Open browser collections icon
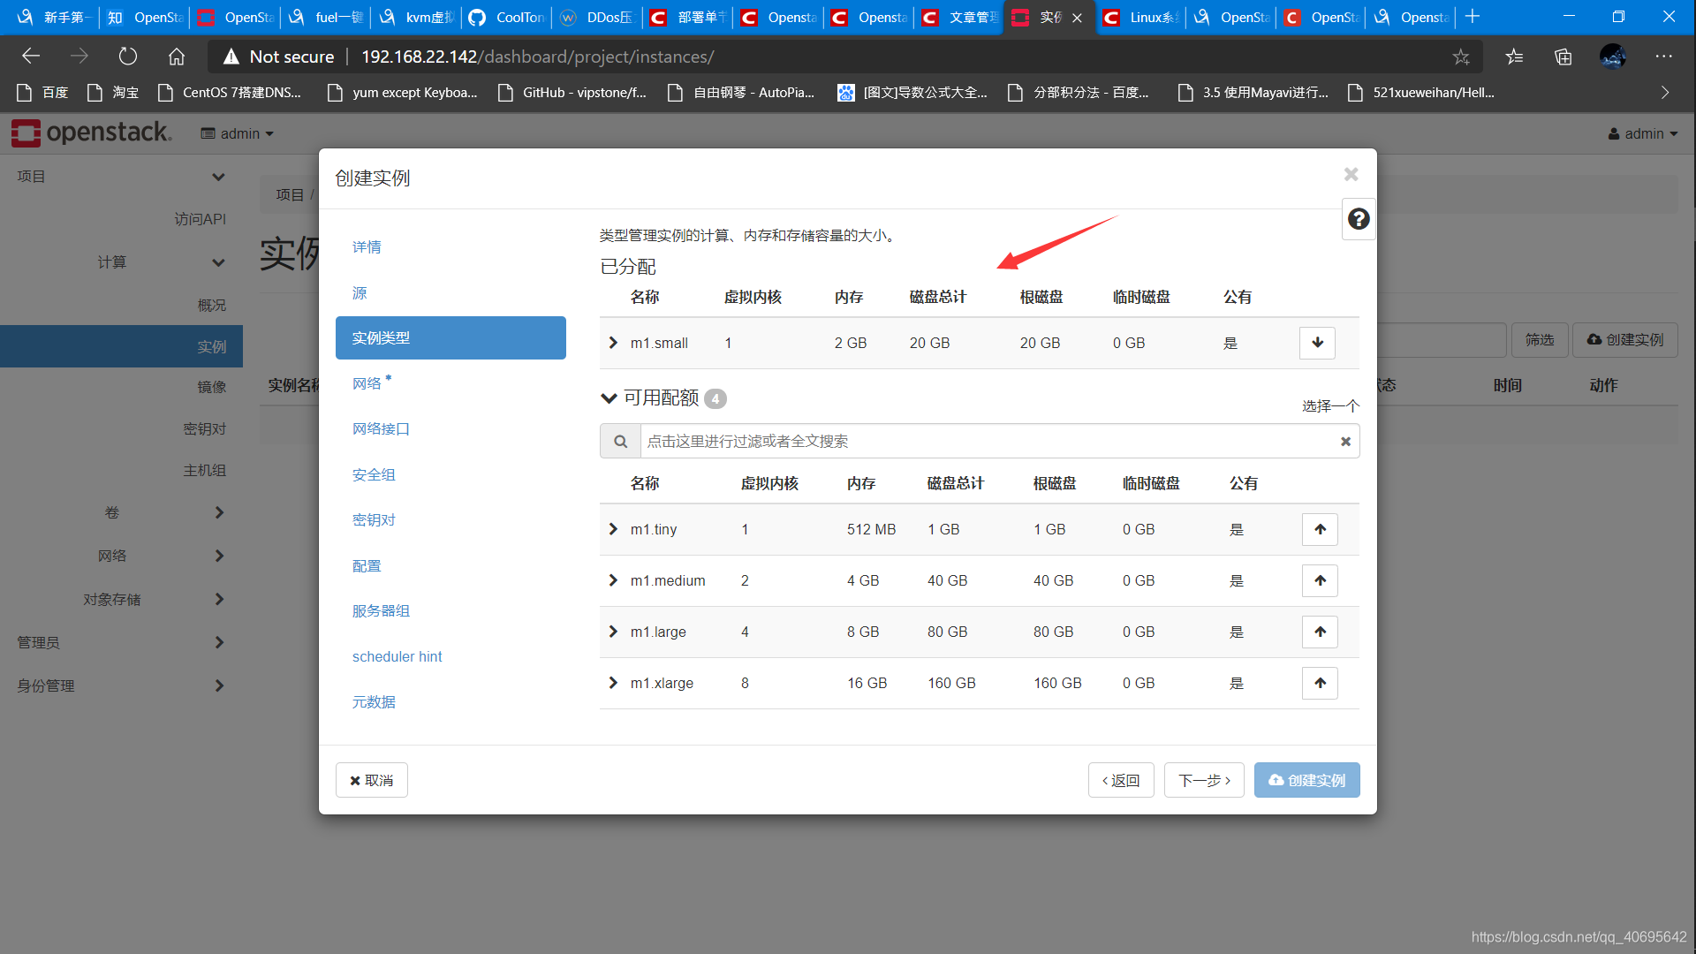 coord(1563,57)
